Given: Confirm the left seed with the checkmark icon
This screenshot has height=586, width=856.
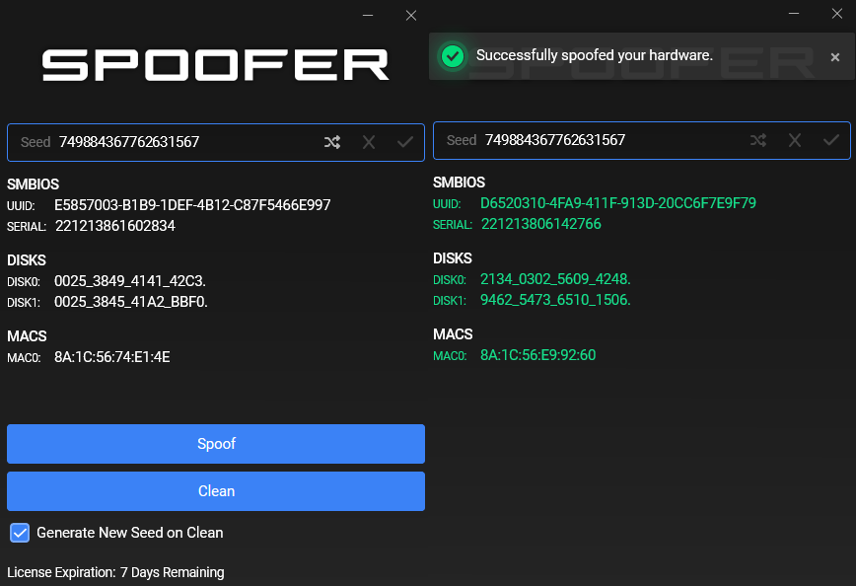Looking at the screenshot, I should 404,141.
